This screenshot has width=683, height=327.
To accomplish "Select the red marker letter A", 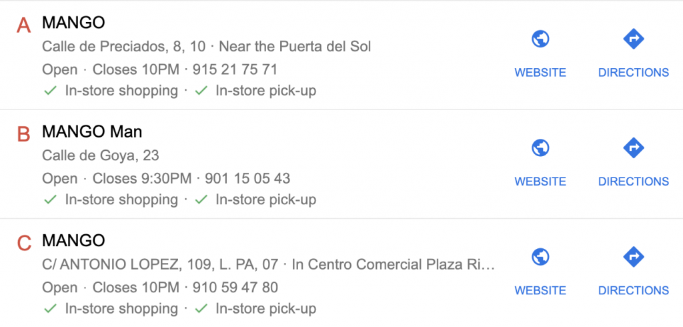I will (x=24, y=25).
